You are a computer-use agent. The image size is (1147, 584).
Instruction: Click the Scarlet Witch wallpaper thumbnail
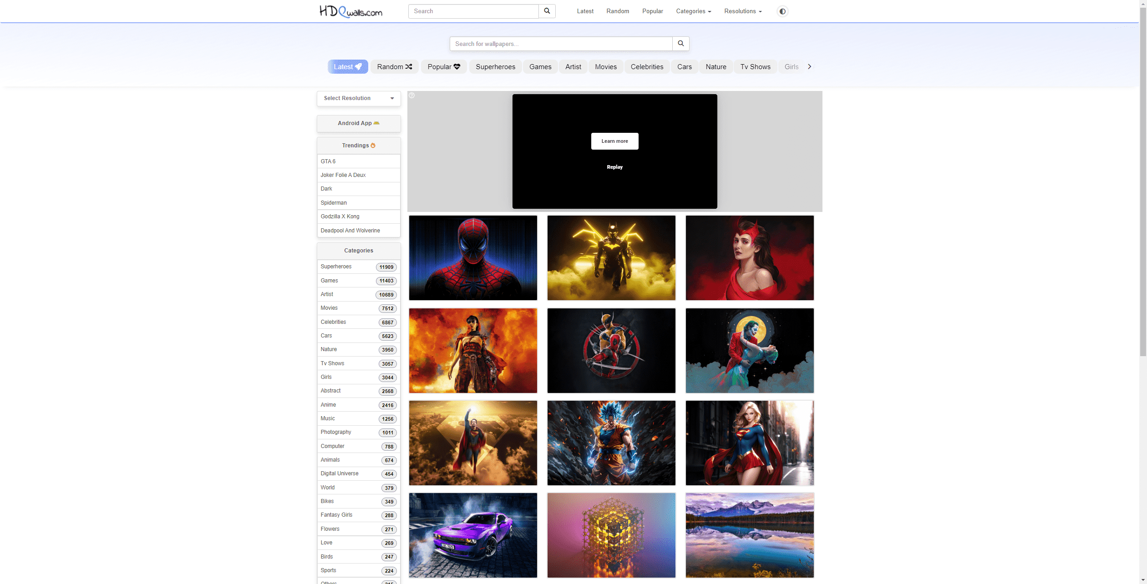click(749, 257)
